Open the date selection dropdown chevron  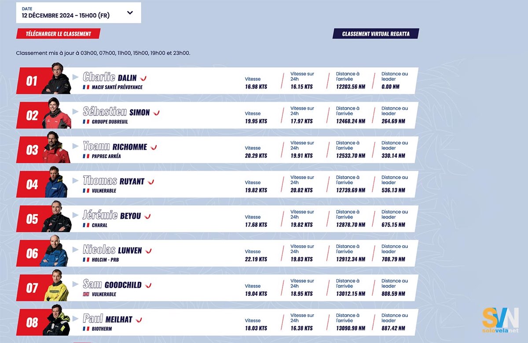point(130,13)
